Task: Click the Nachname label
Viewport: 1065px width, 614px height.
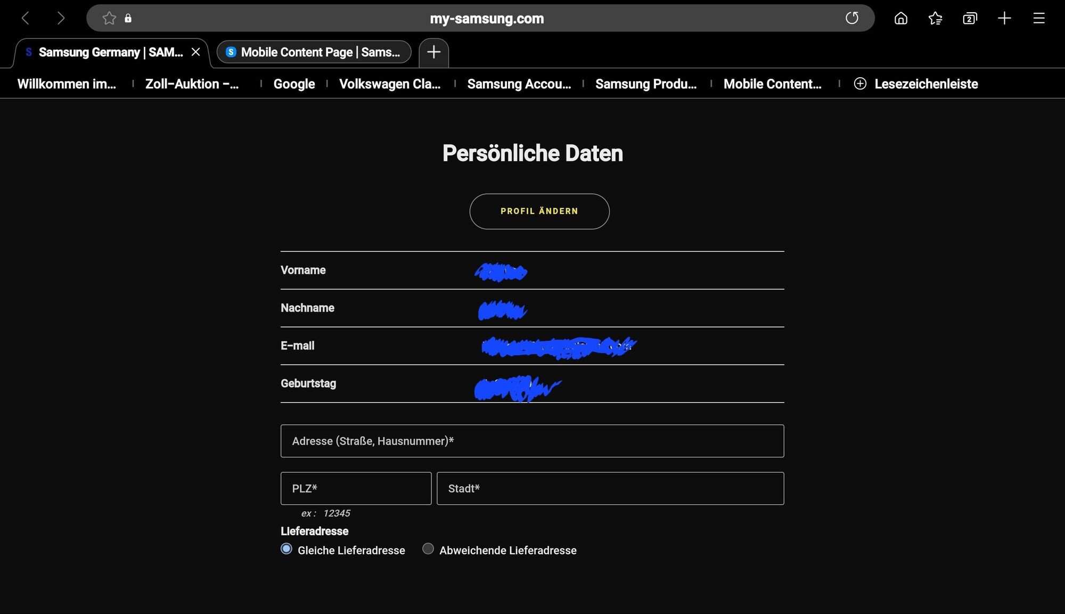Action: (307, 308)
